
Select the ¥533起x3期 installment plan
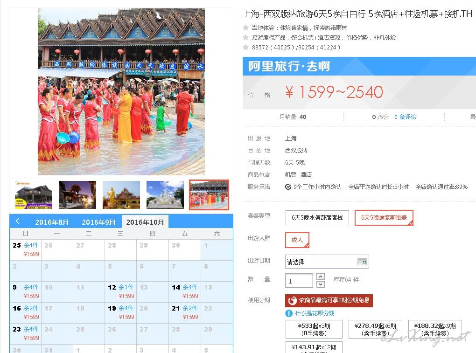coord(314,329)
